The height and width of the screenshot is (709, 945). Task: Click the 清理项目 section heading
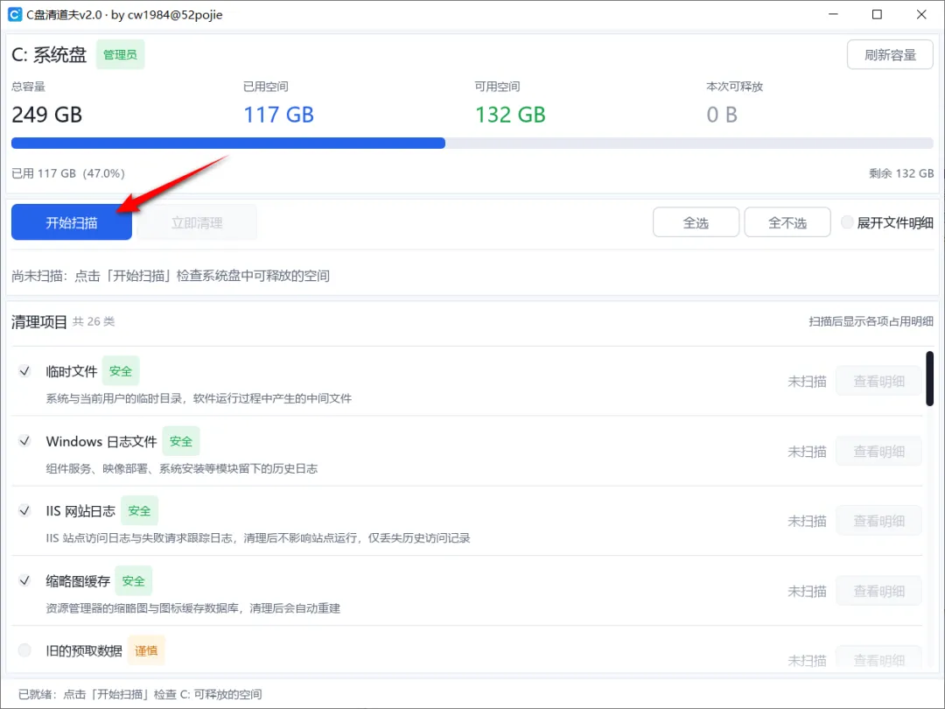(39, 322)
